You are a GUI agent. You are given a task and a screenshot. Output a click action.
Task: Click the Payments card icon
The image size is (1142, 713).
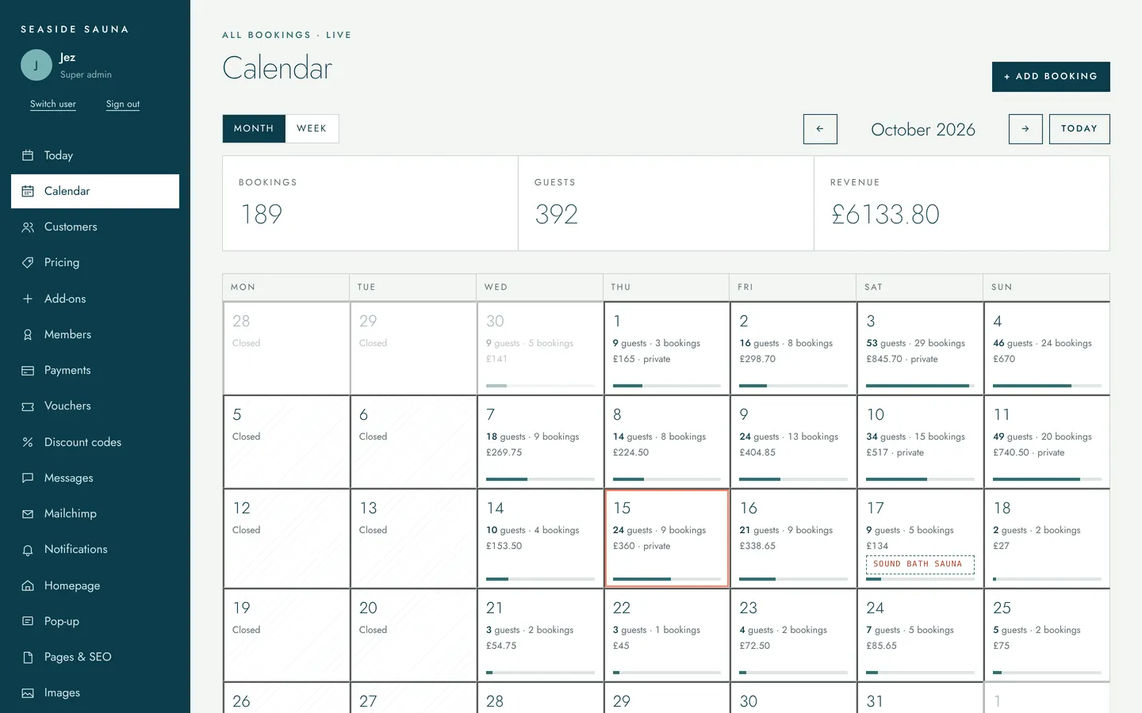(28, 370)
